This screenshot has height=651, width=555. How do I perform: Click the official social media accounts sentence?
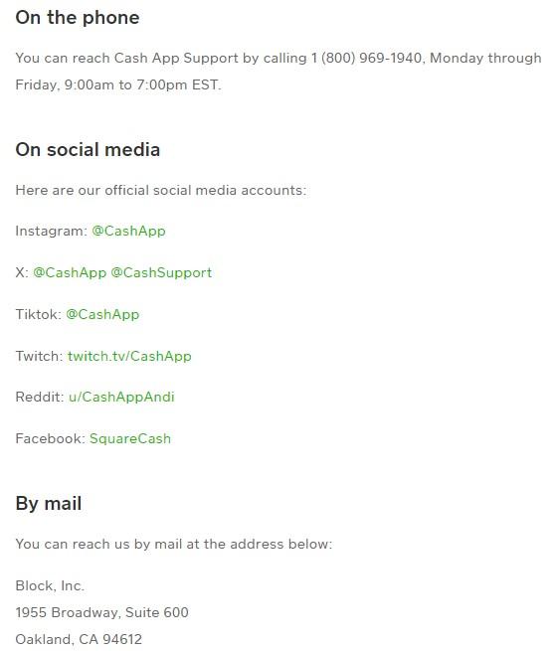click(x=161, y=190)
